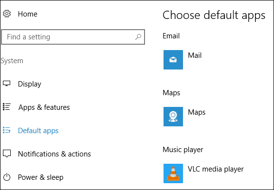Click the Default apps sidebar icon
Image resolution: width=274 pixels, height=190 pixels.
tap(7, 130)
